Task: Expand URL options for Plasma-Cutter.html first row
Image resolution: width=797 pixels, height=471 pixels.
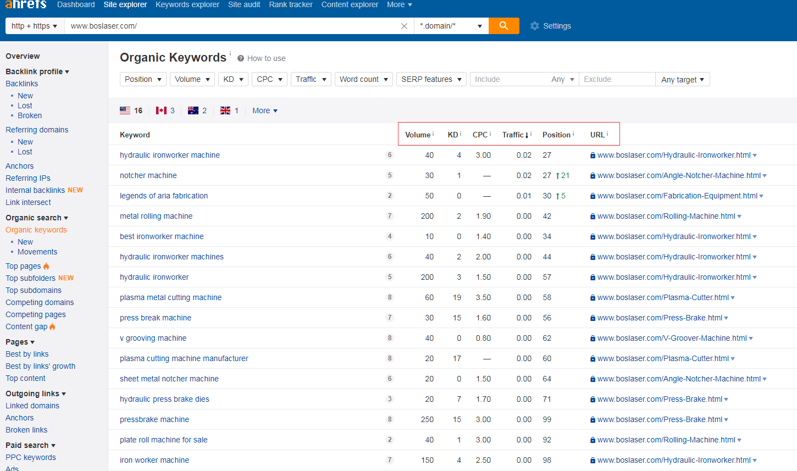Action: [733, 298]
